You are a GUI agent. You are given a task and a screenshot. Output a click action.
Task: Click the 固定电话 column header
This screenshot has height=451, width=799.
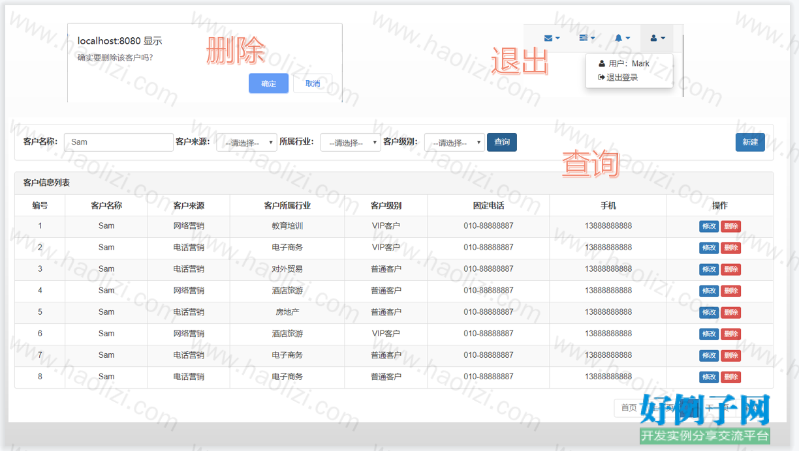click(488, 205)
